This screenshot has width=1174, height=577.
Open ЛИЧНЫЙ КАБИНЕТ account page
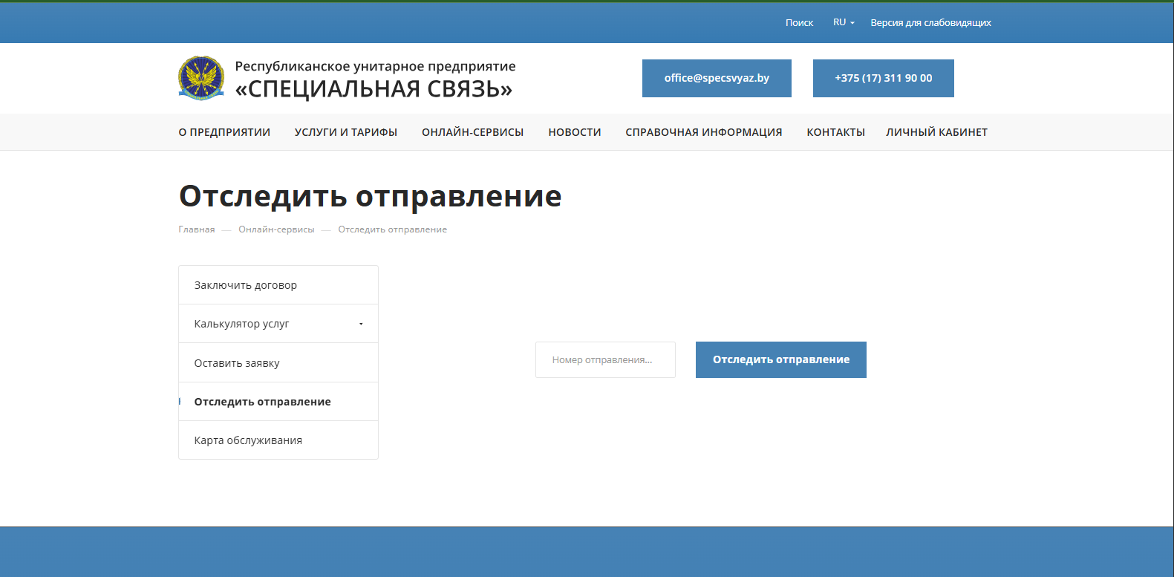coord(936,132)
